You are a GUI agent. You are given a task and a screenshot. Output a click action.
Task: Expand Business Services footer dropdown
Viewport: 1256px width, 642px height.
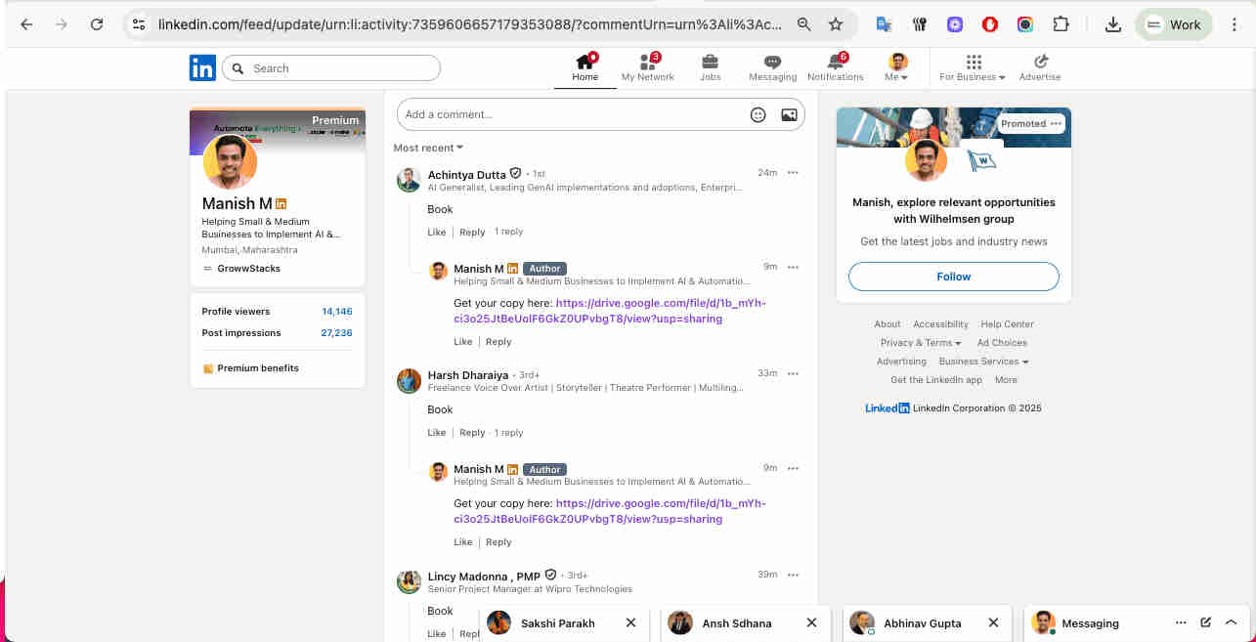tap(983, 362)
